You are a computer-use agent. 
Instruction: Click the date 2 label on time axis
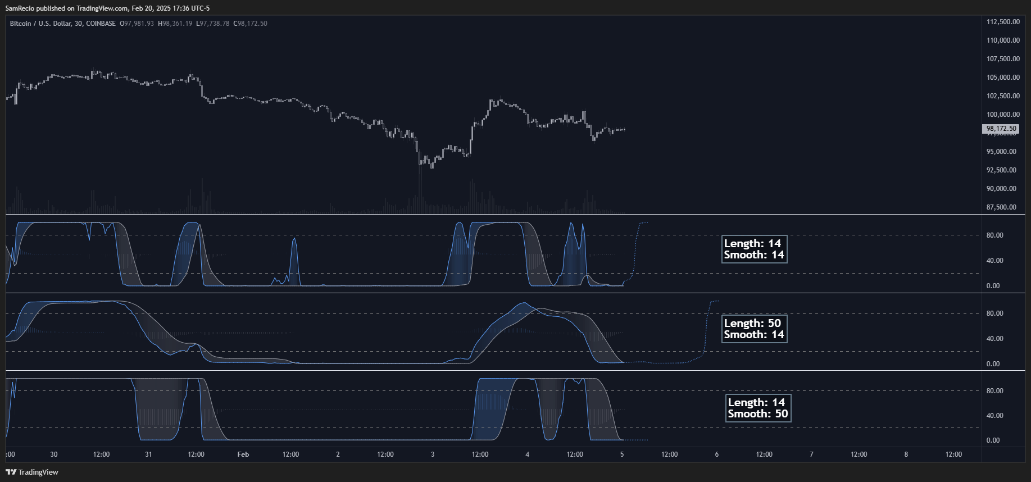338,454
